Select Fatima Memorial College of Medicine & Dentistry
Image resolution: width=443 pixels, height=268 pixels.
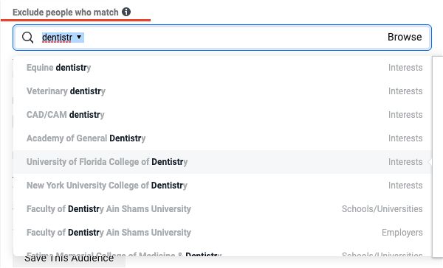(x=222, y=253)
